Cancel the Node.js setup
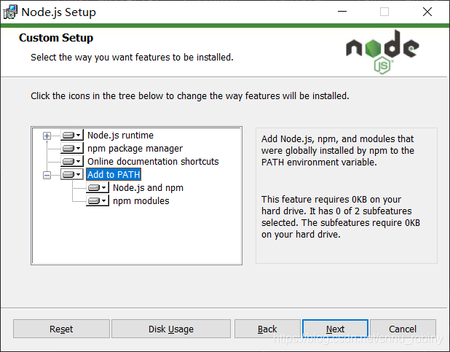Screen dimensions: 450x352 403,329
